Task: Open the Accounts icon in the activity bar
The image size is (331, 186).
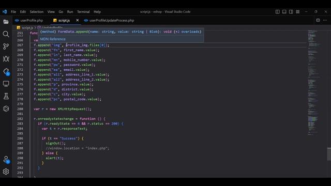Action: 6,160
